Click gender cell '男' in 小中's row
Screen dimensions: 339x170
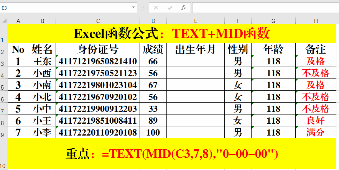tap(238, 108)
